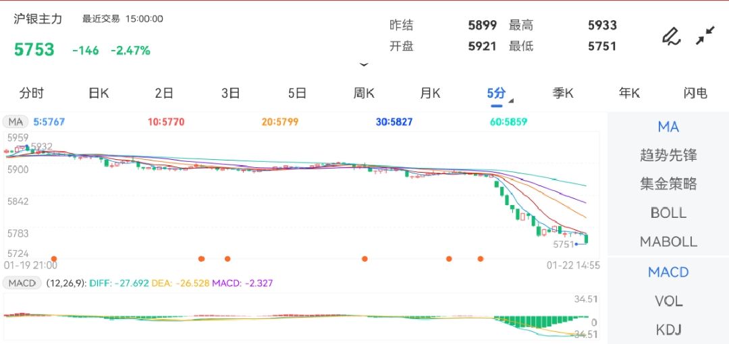Select MACD in side panel
729x344 pixels.
(668, 272)
